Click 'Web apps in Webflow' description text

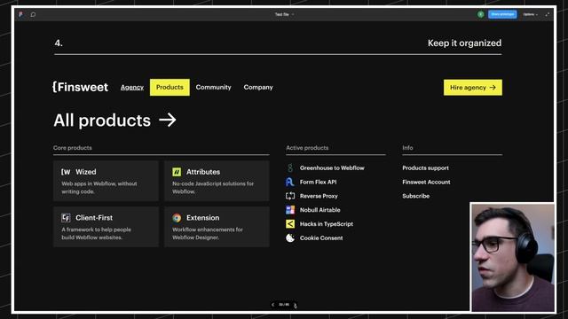99,187
